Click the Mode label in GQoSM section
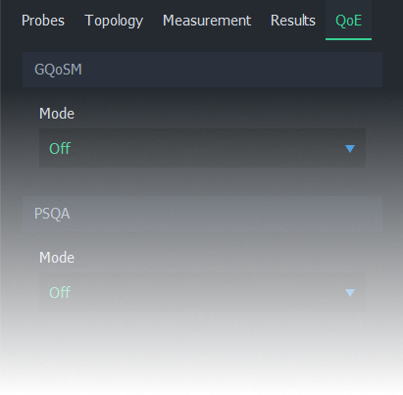Viewport: 403px width, 395px height. click(x=57, y=114)
